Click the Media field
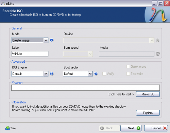The height and width of the screenshot is (133, 170). pyautogui.click(x=126, y=54)
